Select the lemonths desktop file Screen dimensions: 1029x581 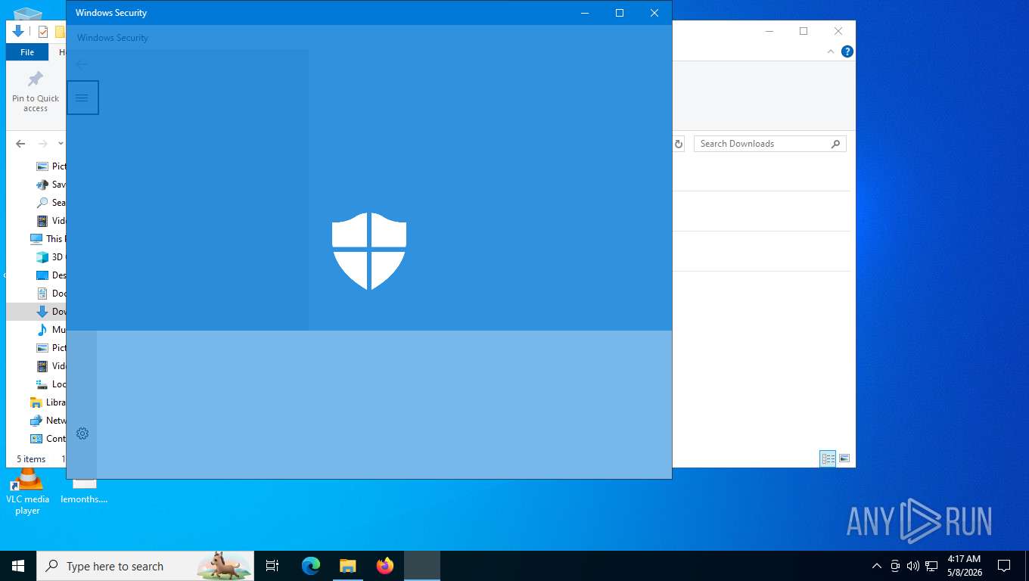(x=84, y=492)
